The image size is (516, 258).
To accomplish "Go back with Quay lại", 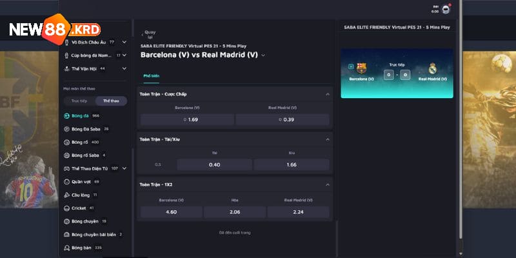I will 149,35.
